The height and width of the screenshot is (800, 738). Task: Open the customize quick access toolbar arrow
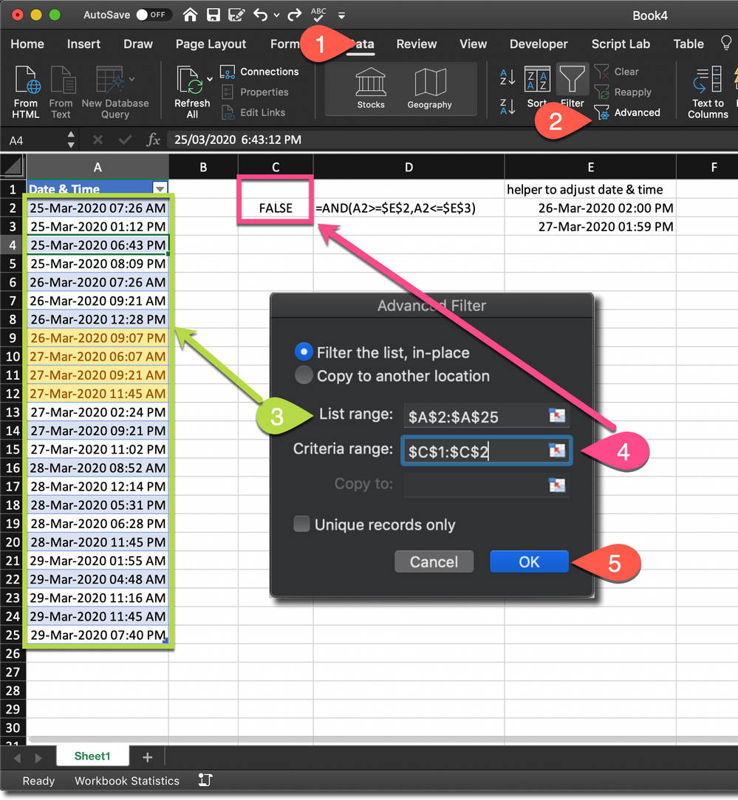[341, 16]
